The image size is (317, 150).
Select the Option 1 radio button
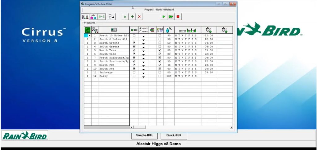point(141,29)
